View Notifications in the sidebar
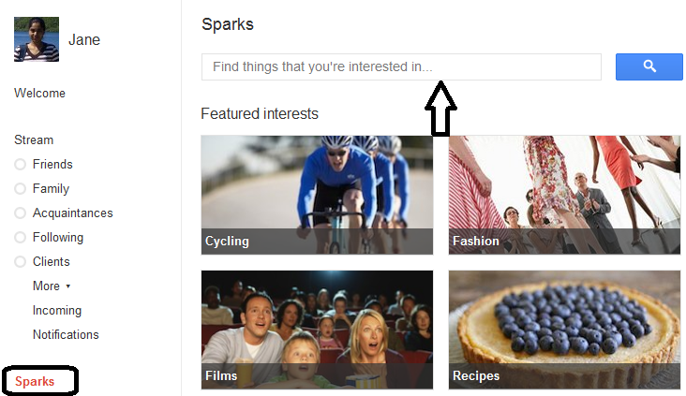The image size is (686, 396). click(x=66, y=335)
